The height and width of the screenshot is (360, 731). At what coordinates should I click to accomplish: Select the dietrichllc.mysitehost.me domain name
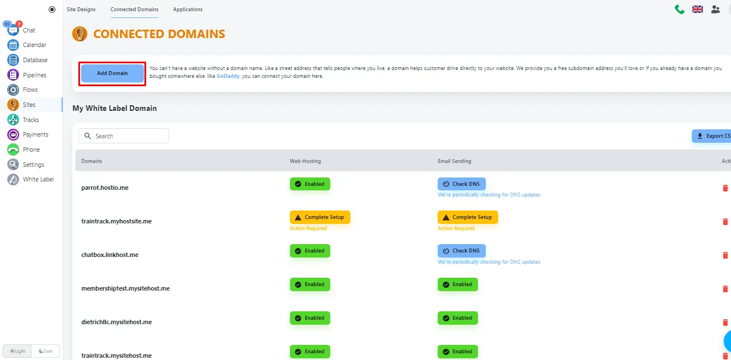pos(116,322)
